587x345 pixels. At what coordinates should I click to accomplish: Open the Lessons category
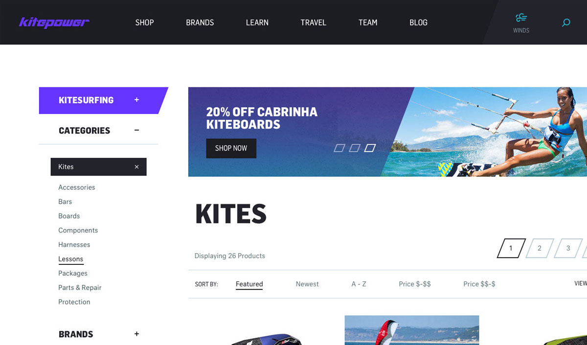71,259
